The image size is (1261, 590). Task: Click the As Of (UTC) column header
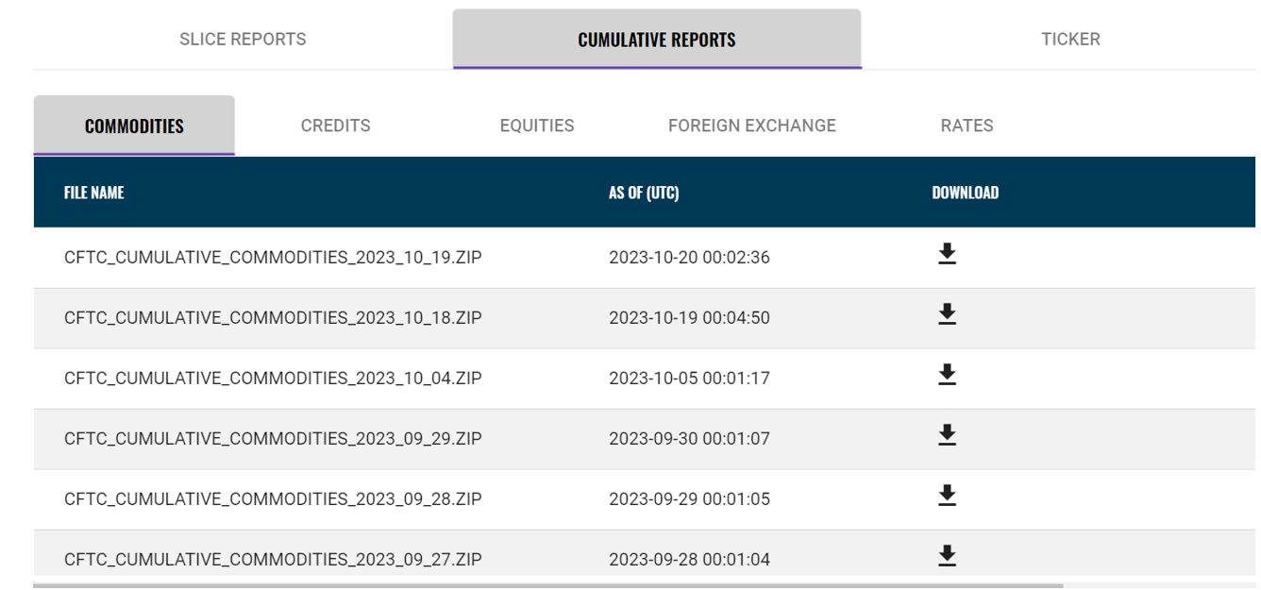(x=644, y=193)
